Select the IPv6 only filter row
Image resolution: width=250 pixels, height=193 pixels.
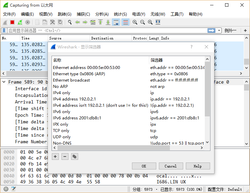[x=128, y=112]
